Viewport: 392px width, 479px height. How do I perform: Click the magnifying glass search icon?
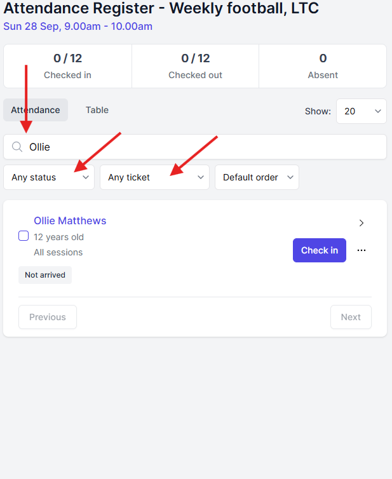coord(17,147)
